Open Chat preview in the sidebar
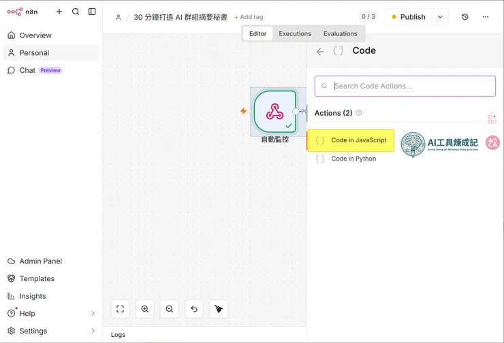The height and width of the screenshot is (343, 504). coord(51,70)
